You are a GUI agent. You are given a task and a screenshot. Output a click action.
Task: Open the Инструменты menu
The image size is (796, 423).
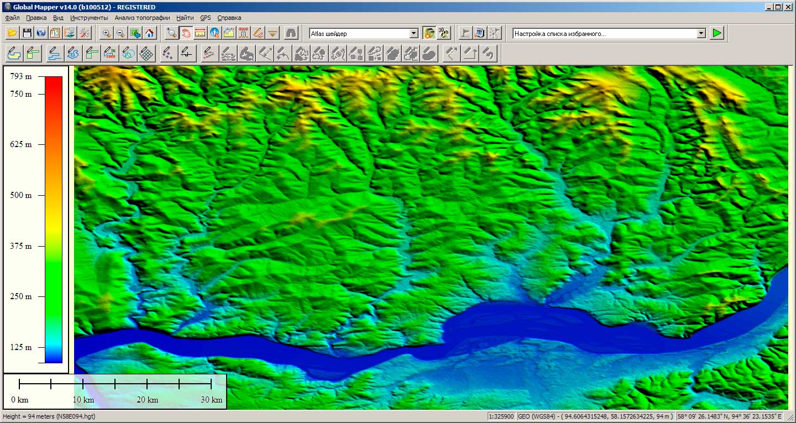coord(89,18)
